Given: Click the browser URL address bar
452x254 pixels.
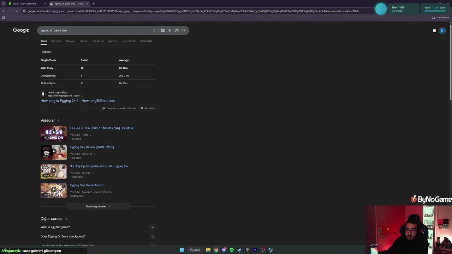Looking at the screenshot, I should point(193,11).
